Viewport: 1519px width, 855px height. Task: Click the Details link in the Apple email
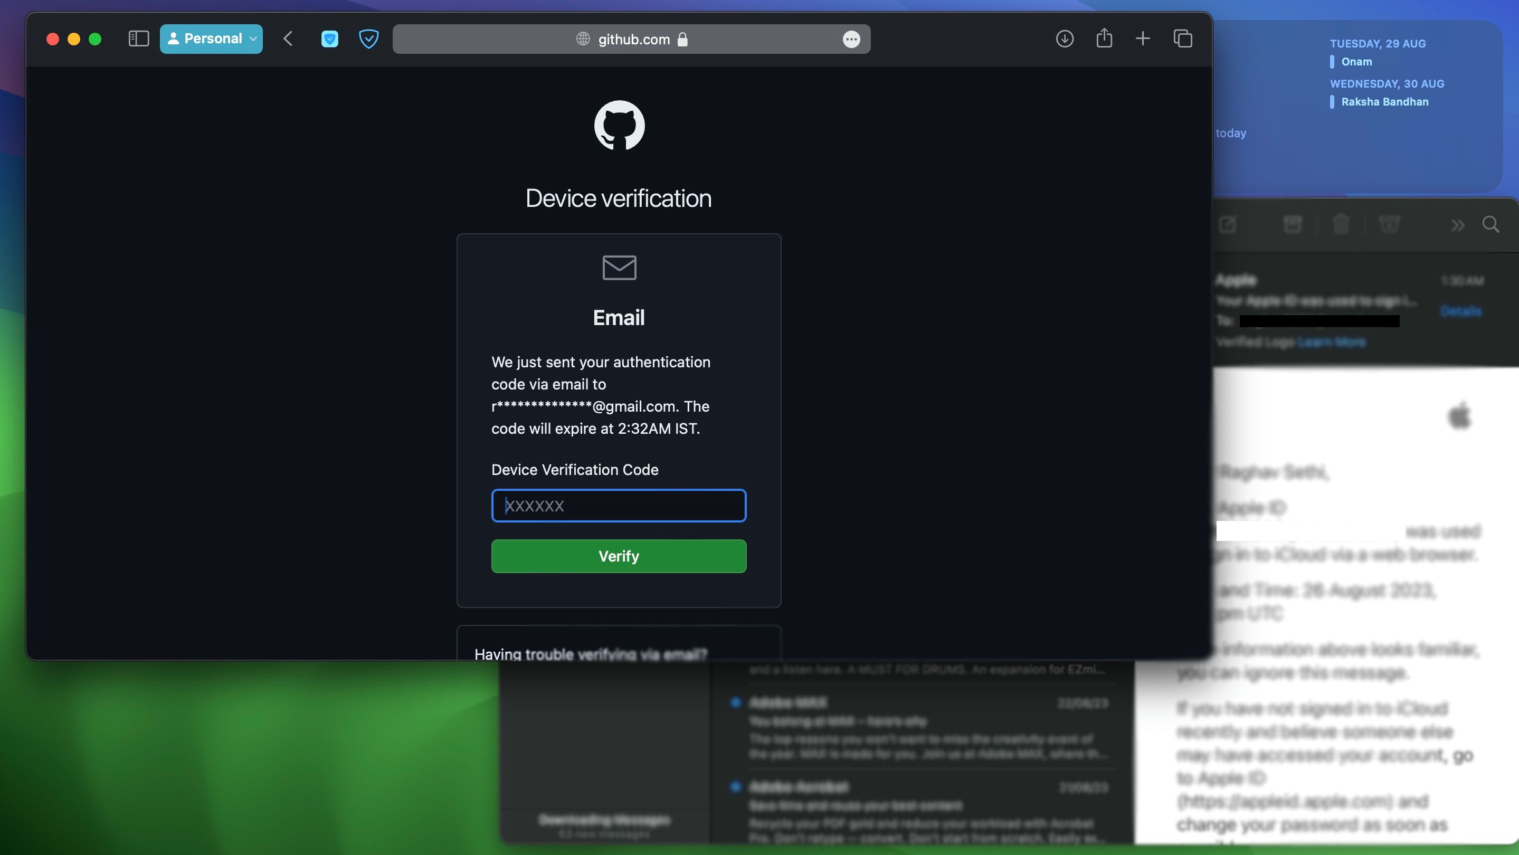pyautogui.click(x=1460, y=311)
